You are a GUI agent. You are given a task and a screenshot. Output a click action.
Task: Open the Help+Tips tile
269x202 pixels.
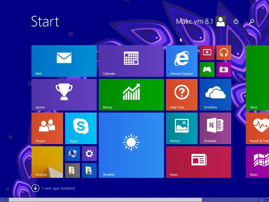(x=182, y=95)
